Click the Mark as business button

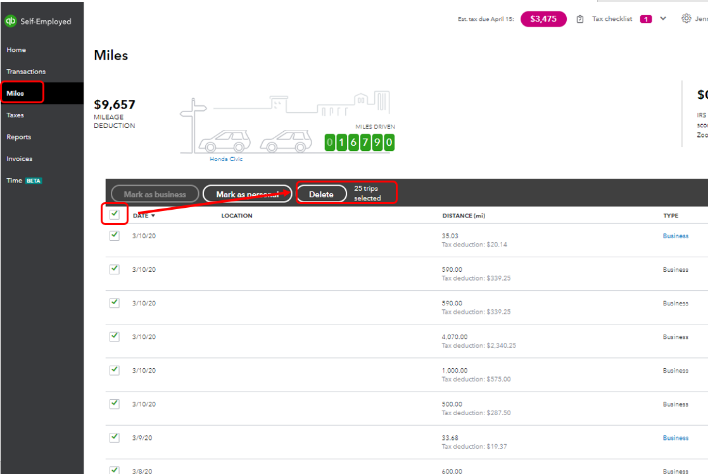click(x=155, y=194)
